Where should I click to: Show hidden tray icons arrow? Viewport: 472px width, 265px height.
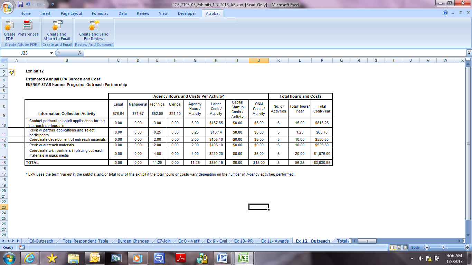[412, 258]
